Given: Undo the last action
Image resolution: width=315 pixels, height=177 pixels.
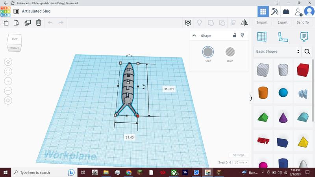Looking at the screenshot, I should click(50, 22).
